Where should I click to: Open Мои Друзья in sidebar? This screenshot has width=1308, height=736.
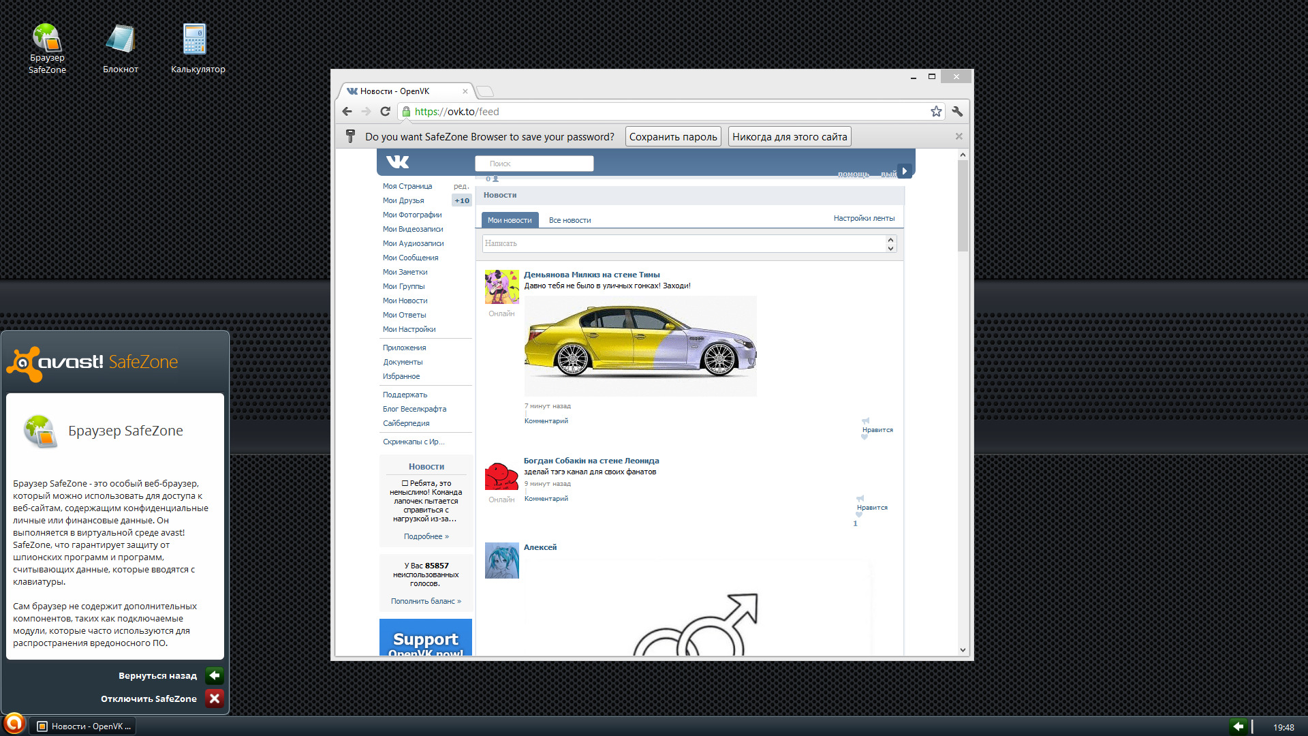tap(403, 200)
